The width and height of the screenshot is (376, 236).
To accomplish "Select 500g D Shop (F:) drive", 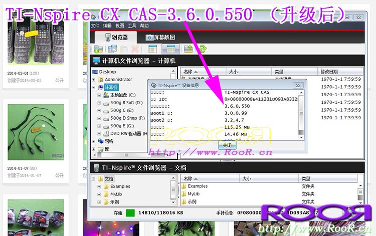I will pyautogui.click(x=127, y=118).
